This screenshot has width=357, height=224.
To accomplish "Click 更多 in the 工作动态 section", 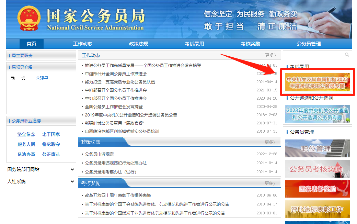I will click(x=271, y=55).
